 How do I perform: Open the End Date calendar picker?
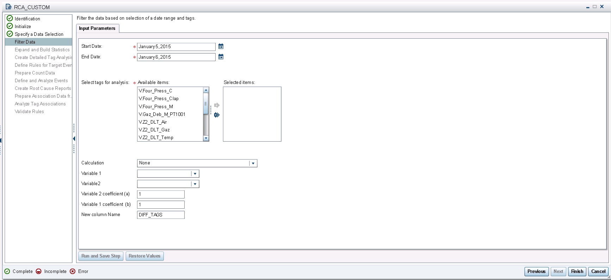click(x=221, y=57)
